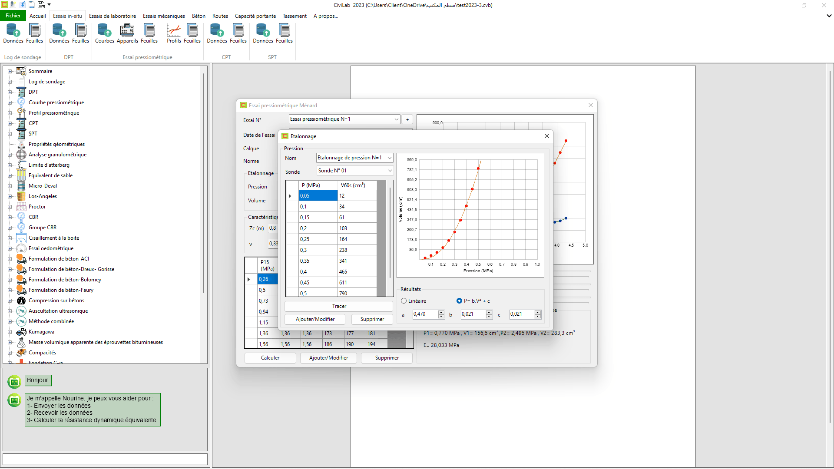Screen dimensions: 834x469
Task: Select Cisaillement à la boite icon
Action: (x=21, y=238)
